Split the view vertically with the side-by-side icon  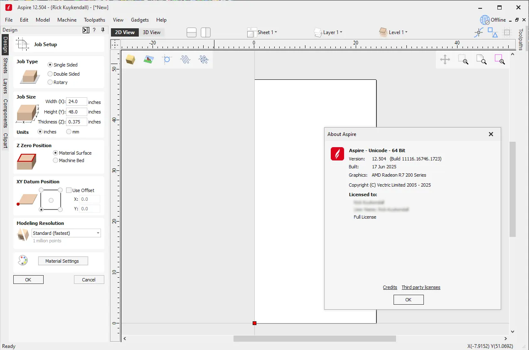pos(206,32)
